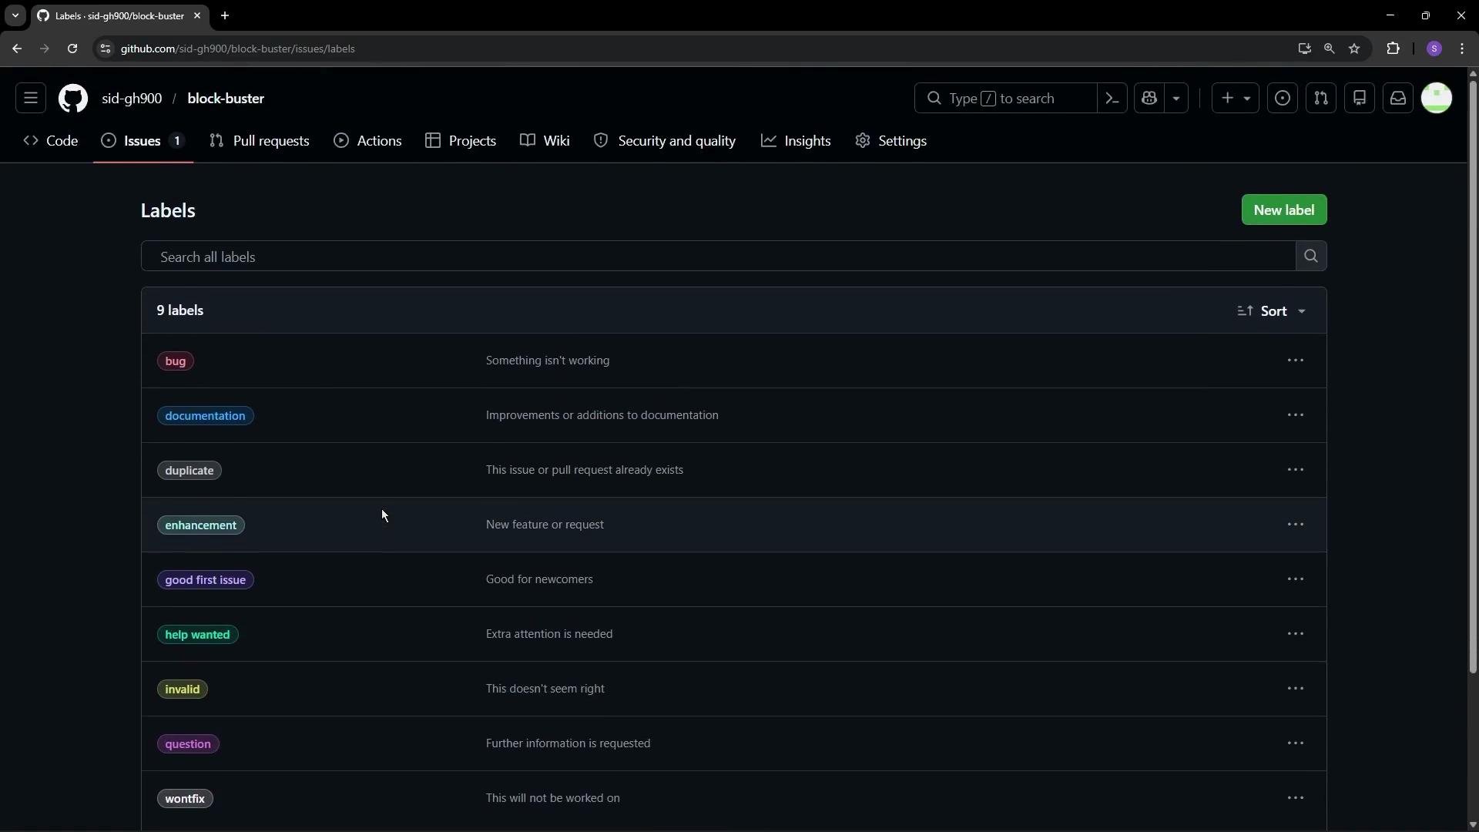Screen dimensions: 1479x832
Task: Open the Insights tab
Action: (x=796, y=141)
